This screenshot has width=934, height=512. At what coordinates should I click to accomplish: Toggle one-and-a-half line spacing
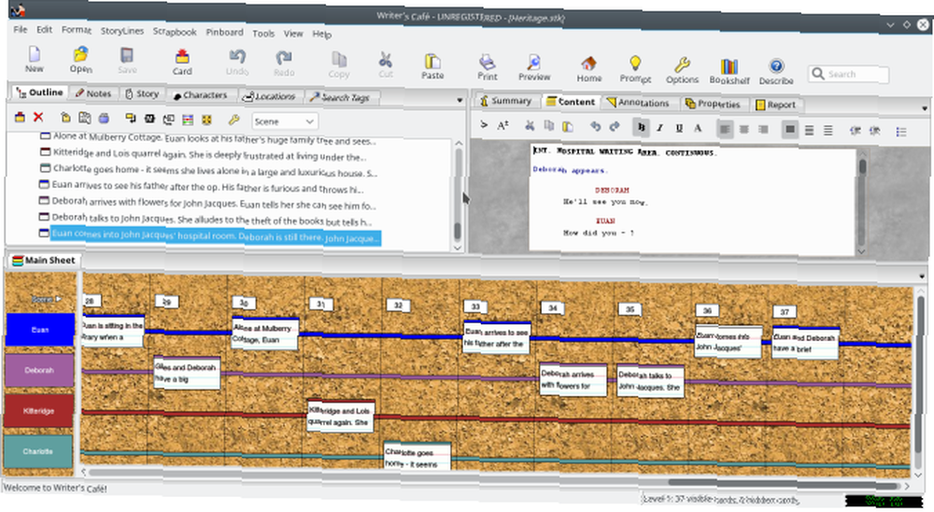(809, 130)
